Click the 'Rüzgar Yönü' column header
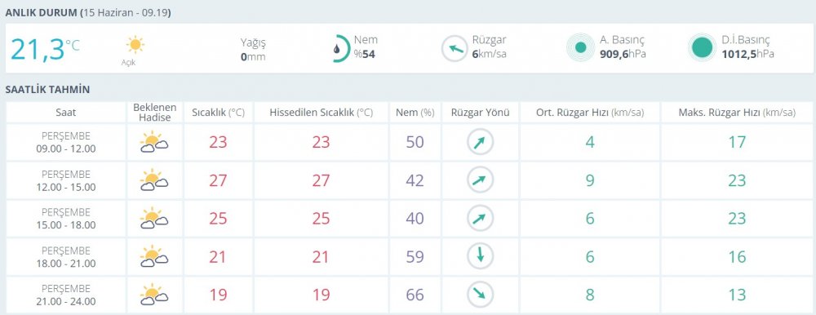 (x=480, y=113)
